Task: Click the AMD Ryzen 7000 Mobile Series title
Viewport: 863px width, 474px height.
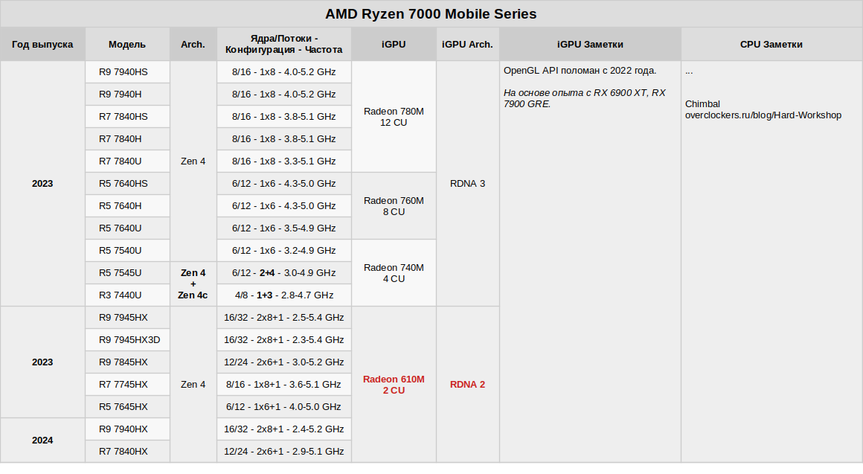Action: point(431,14)
